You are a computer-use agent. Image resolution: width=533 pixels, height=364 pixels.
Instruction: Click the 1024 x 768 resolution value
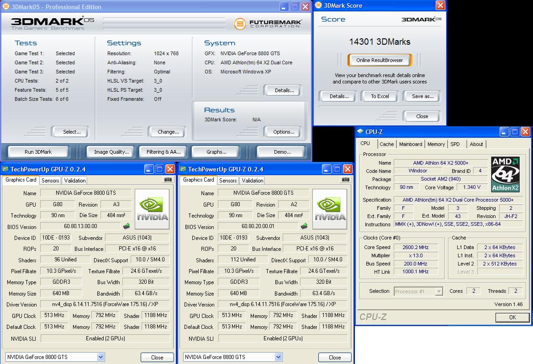click(166, 53)
